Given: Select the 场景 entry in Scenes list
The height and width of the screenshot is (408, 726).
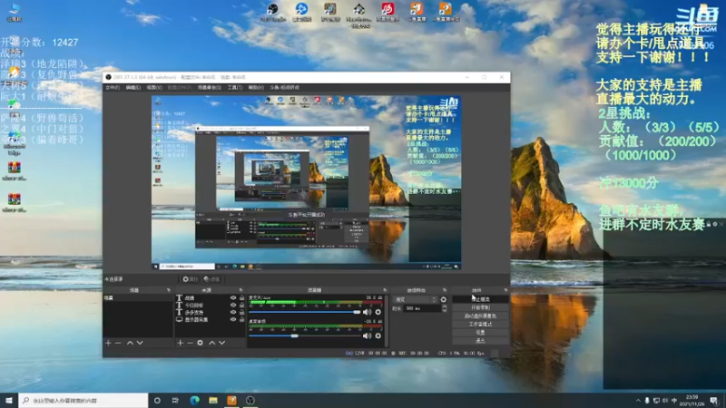Looking at the screenshot, I should pos(138,298).
